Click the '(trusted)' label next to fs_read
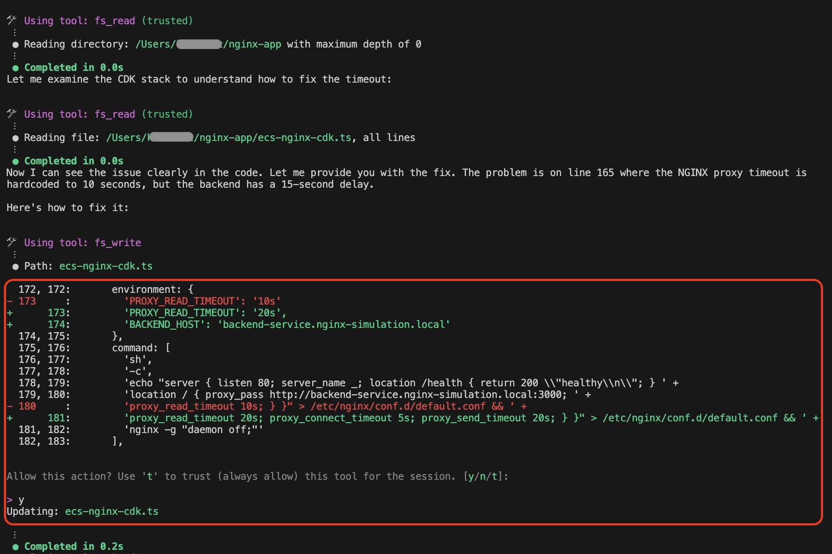Image resolution: width=832 pixels, height=554 pixels. (167, 20)
